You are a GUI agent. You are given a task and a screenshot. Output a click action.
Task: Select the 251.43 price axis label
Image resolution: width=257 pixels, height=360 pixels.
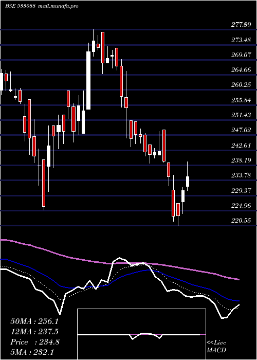pyautogui.click(x=241, y=115)
